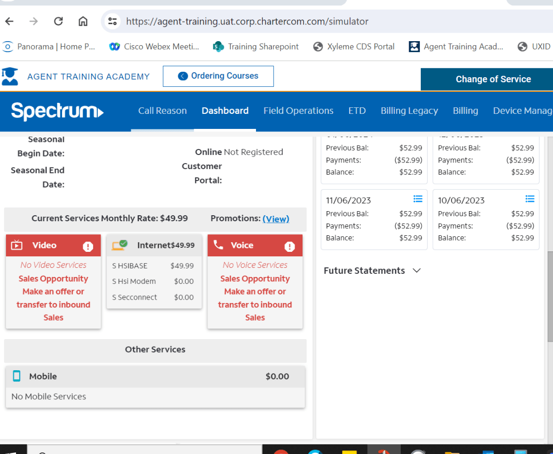This screenshot has height=454, width=553.
Task: Select the ETD tab
Action: pos(357,111)
